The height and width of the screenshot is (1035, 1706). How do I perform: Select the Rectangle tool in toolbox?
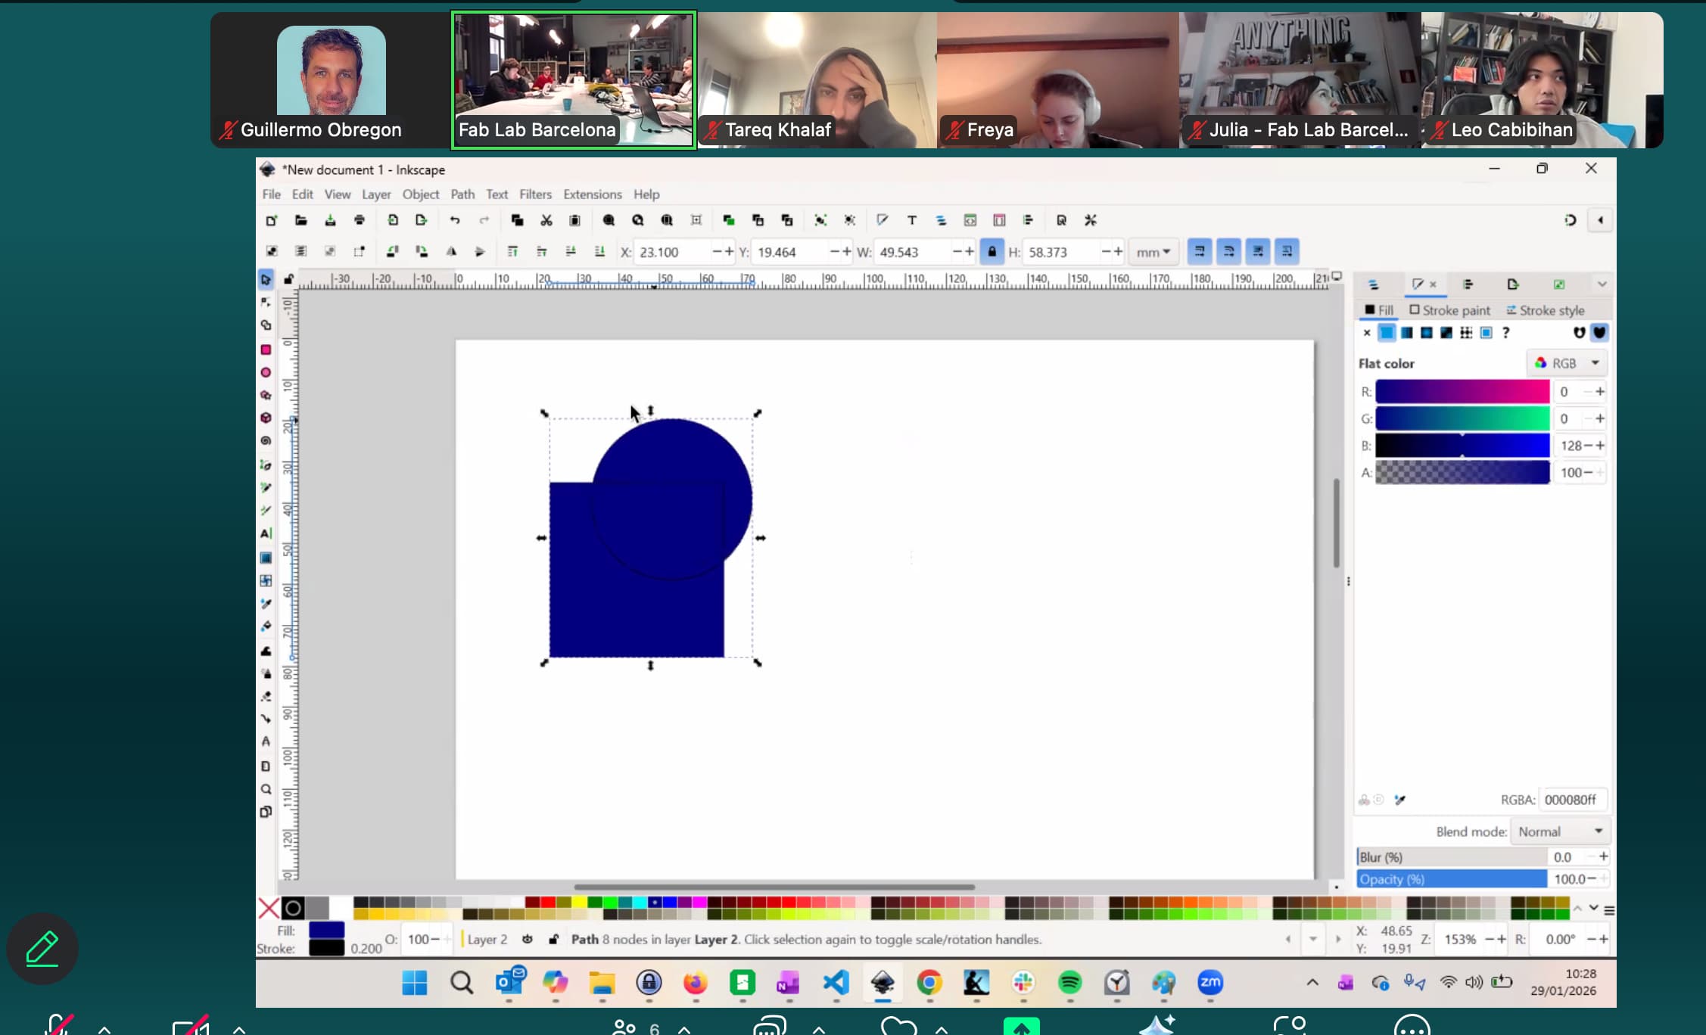pos(266,350)
